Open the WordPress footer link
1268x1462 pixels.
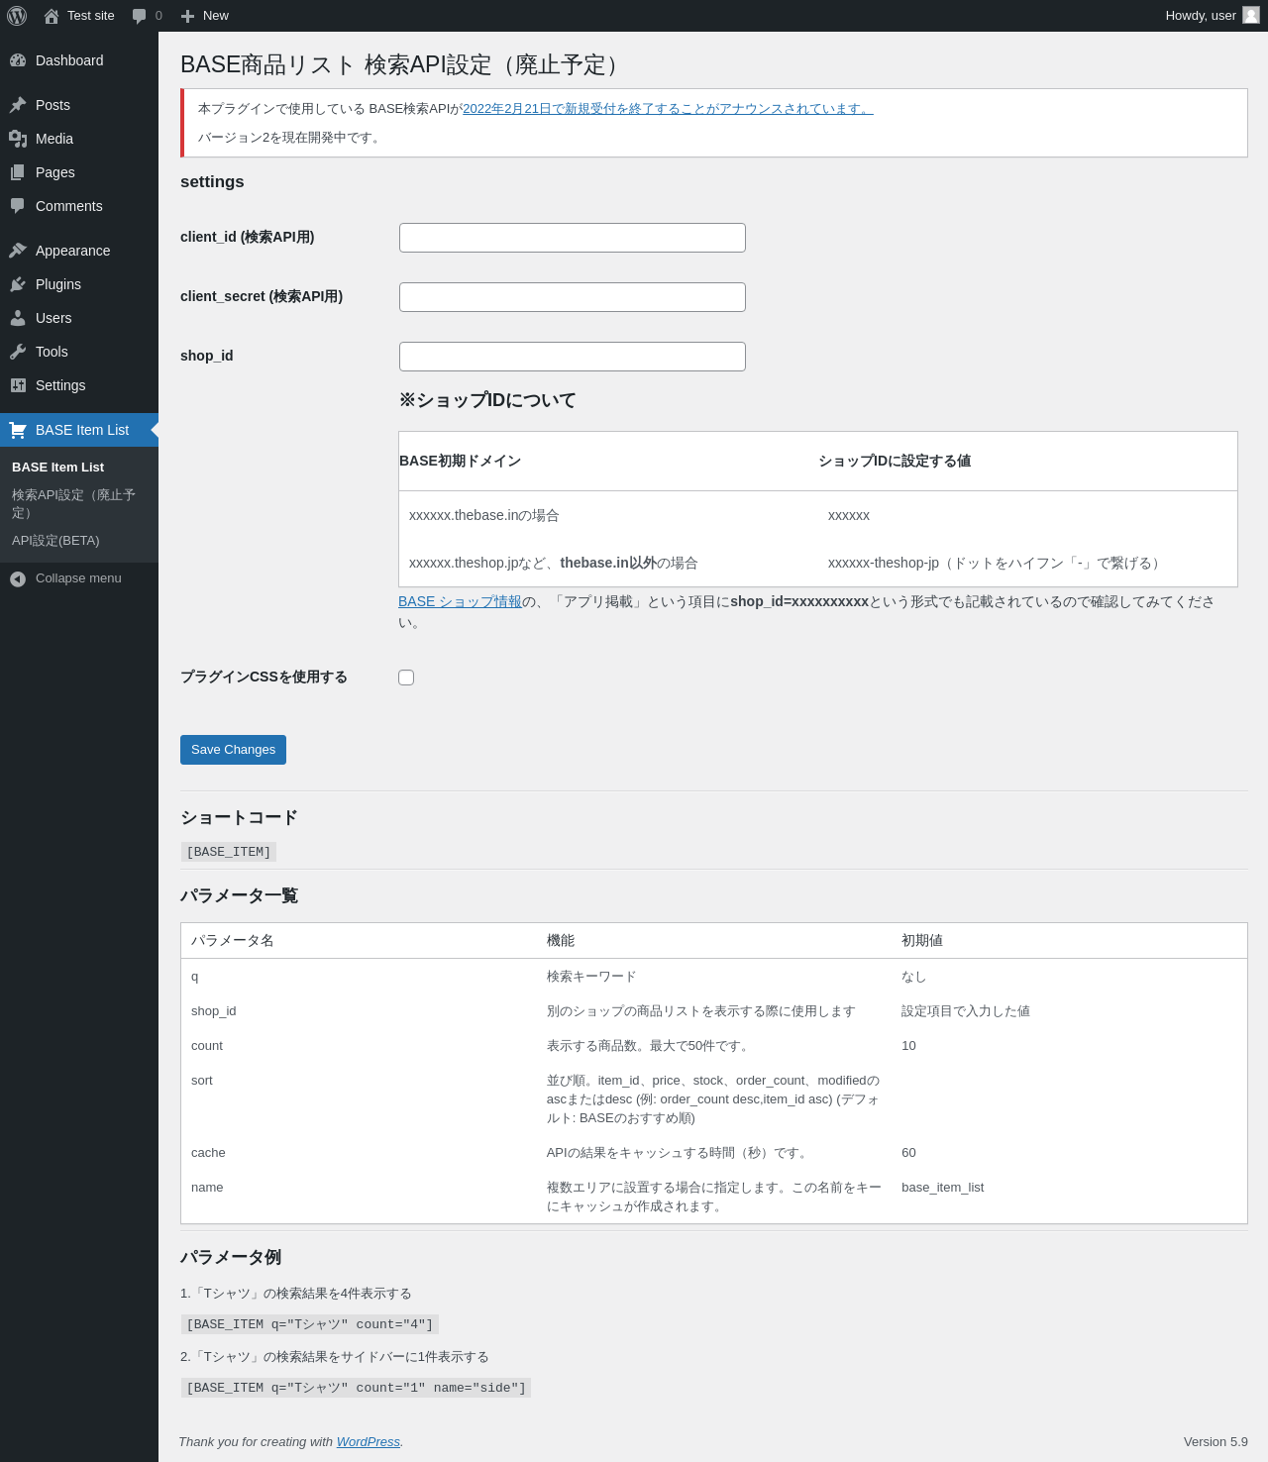click(x=369, y=1442)
